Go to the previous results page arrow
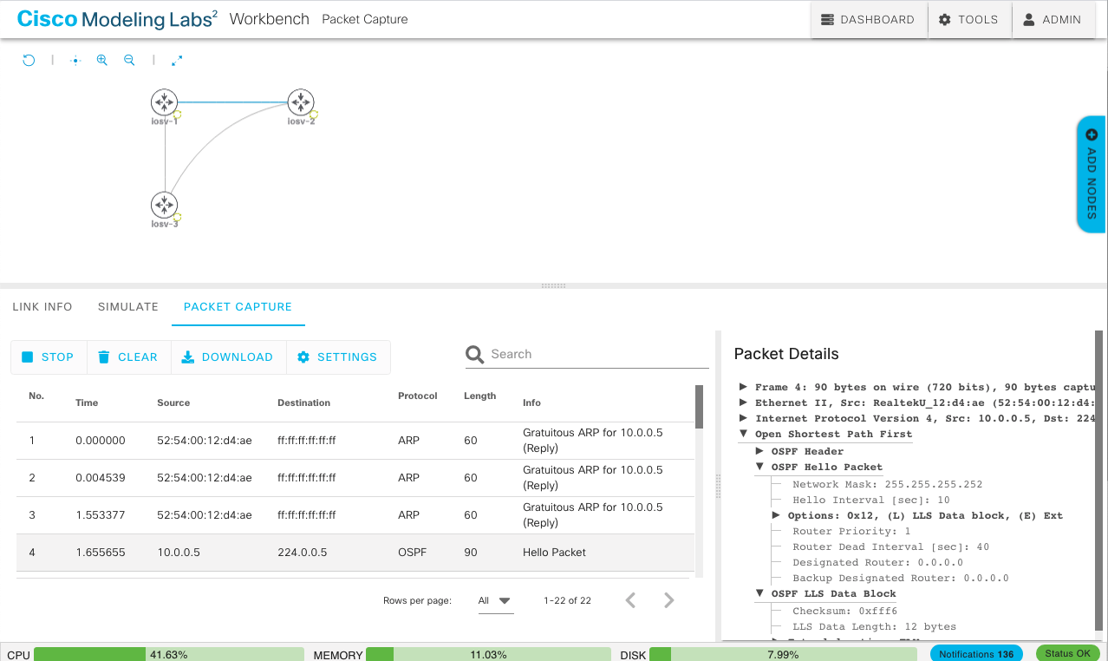The height and width of the screenshot is (661, 1108). (631, 600)
